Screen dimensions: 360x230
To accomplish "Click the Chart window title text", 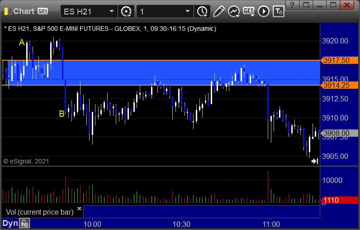I will pyautogui.click(x=24, y=11).
